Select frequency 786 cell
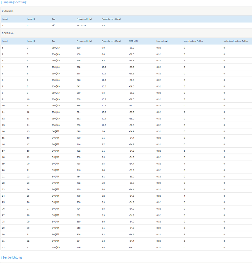The image size is (252, 263). pos(79,202)
